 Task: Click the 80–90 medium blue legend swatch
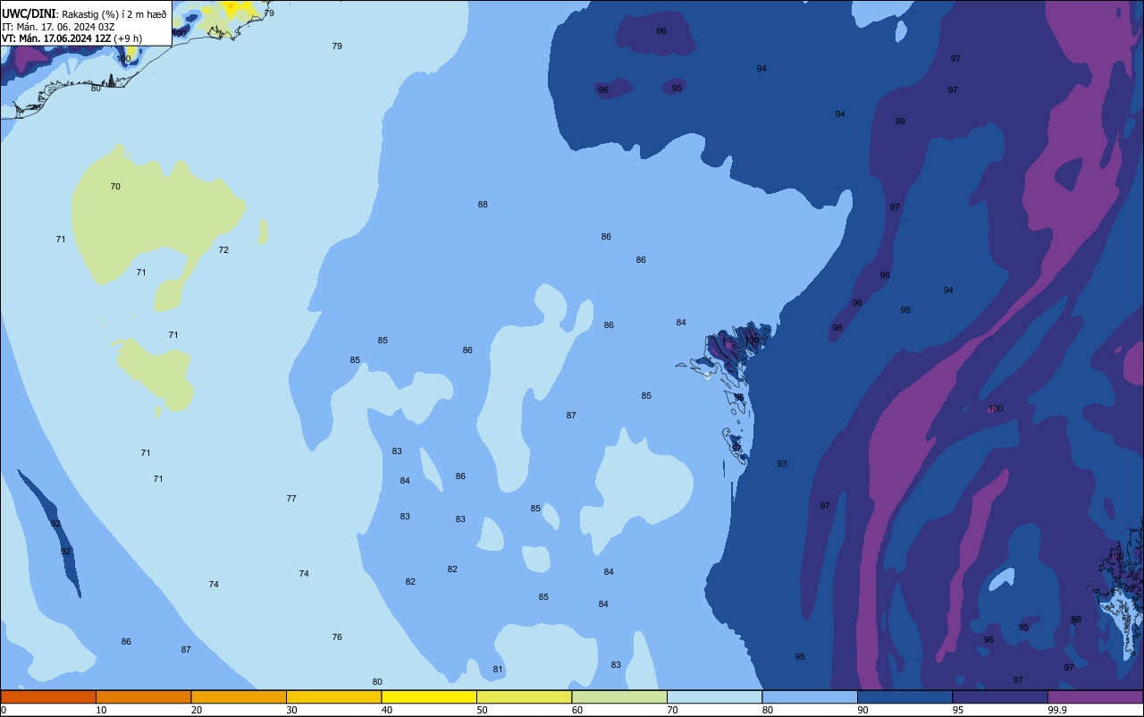[x=810, y=696]
